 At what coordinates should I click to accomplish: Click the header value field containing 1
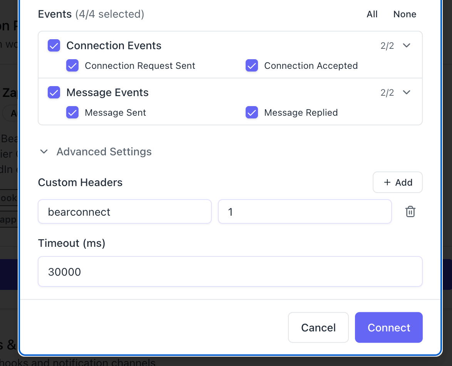(x=305, y=212)
